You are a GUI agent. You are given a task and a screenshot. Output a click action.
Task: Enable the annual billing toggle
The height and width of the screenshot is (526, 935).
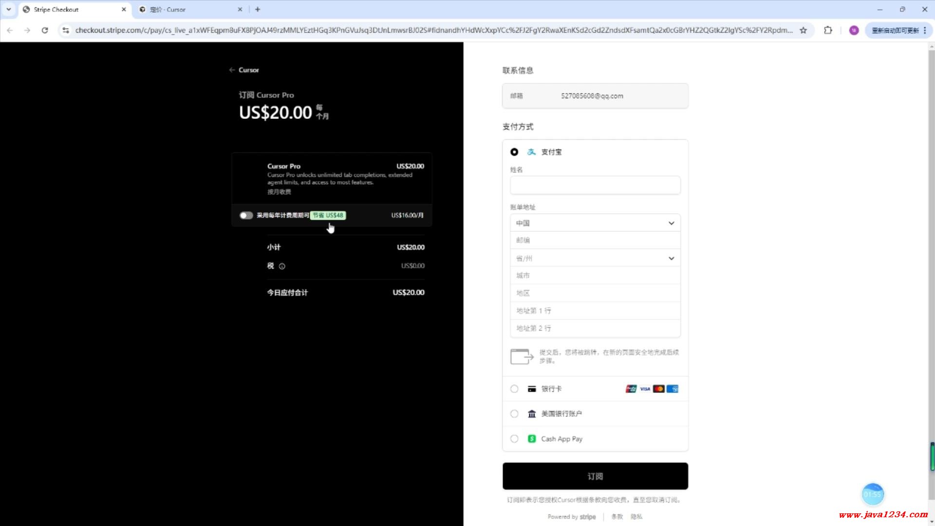(x=246, y=215)
